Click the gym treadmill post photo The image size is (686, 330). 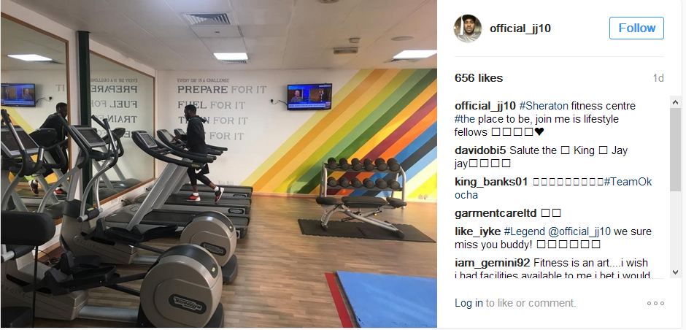(218, 164)
